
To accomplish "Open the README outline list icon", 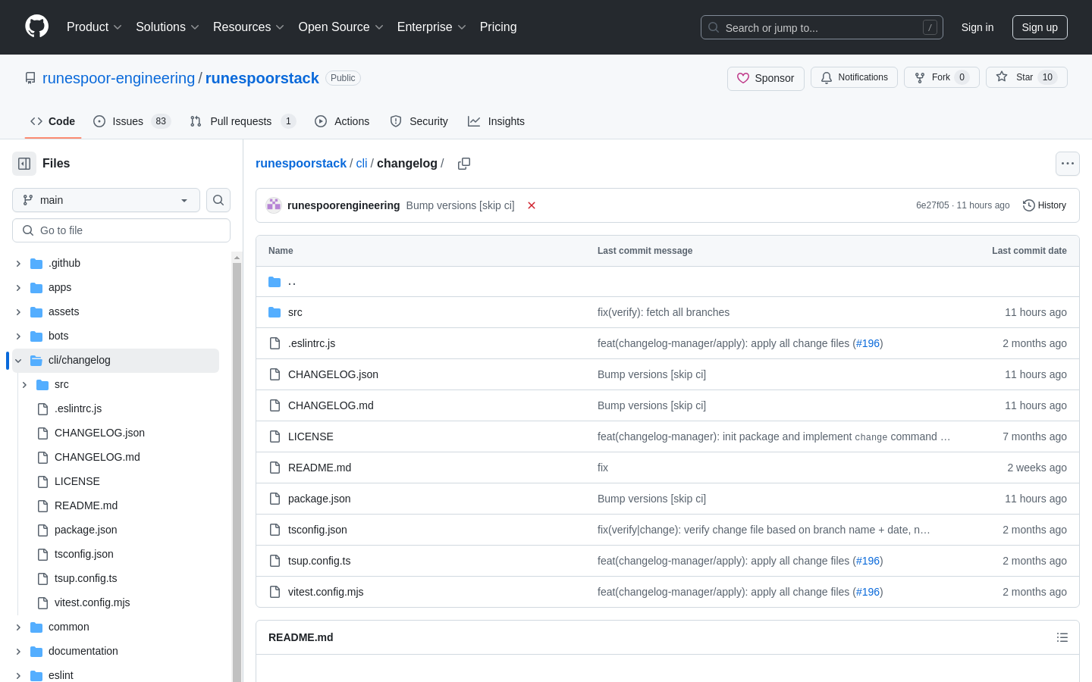I will [x=1062, y=637].
